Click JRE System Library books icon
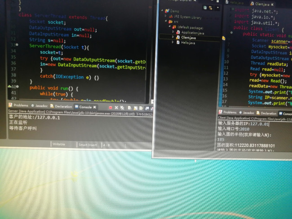 (x=171, y=16)
